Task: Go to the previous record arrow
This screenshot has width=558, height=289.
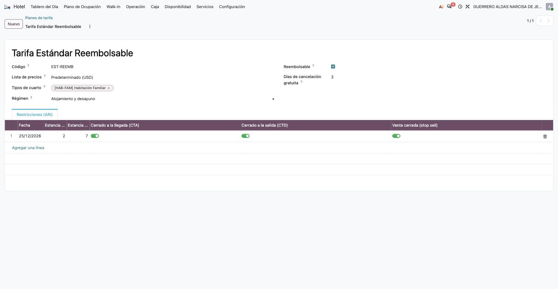Action: click(x=541, y=21)
